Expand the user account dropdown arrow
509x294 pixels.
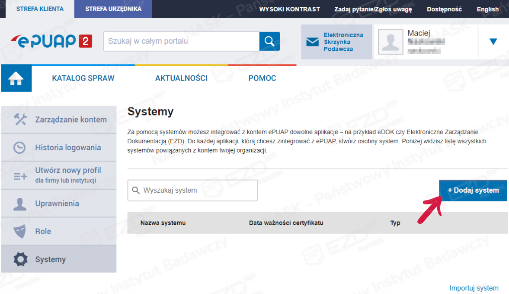click(x=493, y=42)
